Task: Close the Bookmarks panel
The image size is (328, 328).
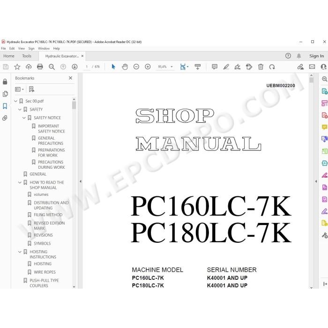Action: pos(70,78)
